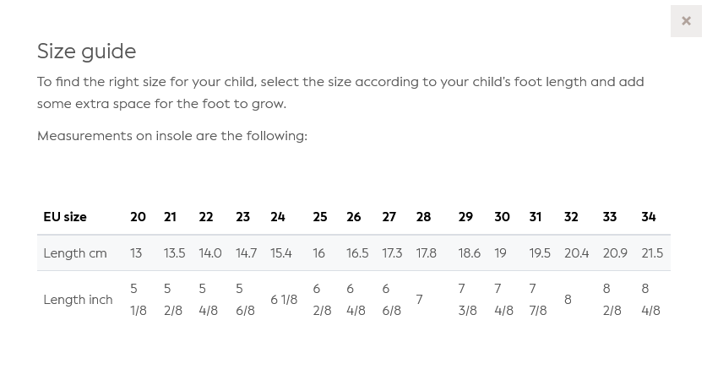
Task: Click the 18.6 cm length value
Action: [469, 253]
